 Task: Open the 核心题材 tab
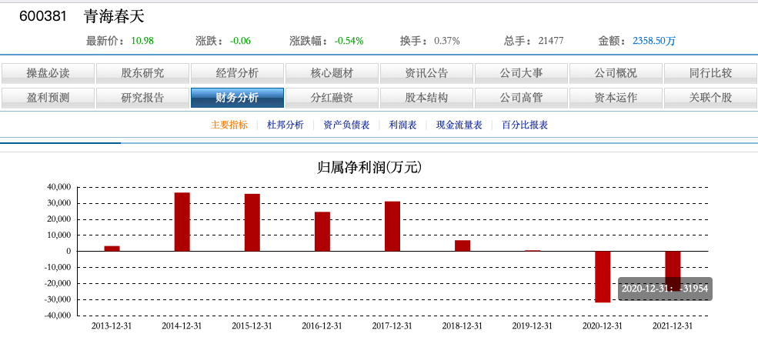[332, 73]
